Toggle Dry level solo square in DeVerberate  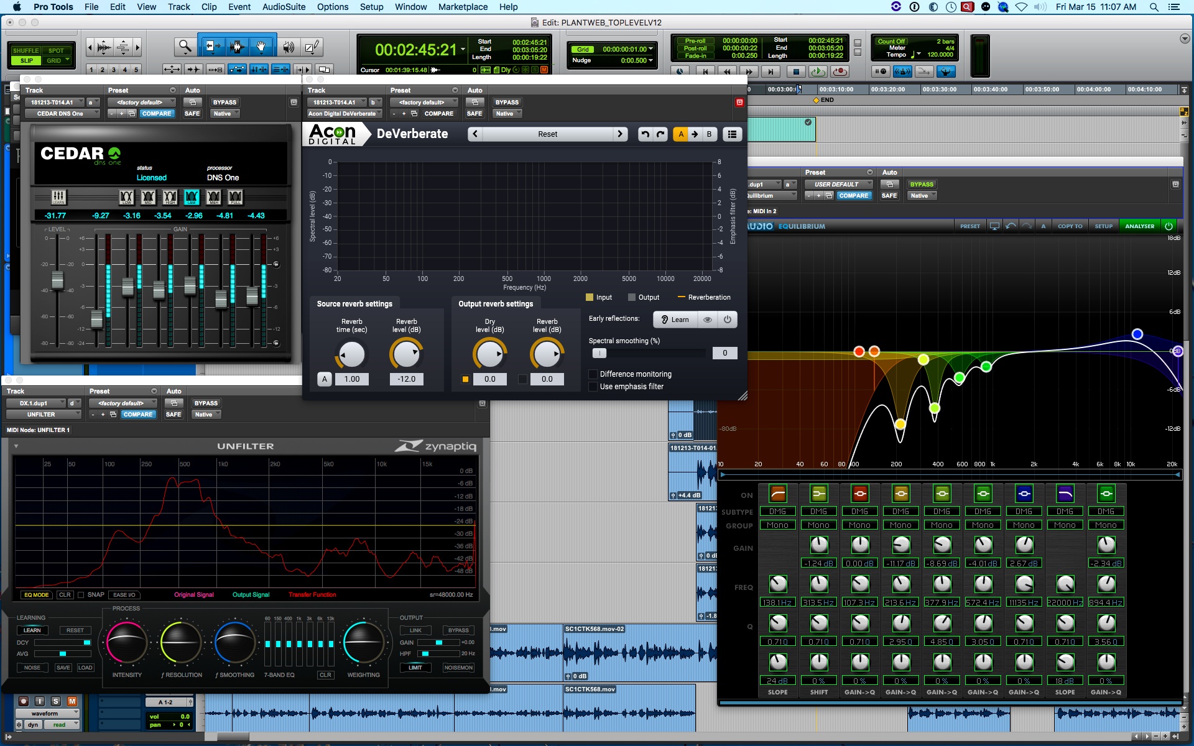pos(465,379)
